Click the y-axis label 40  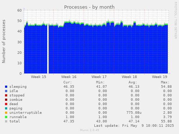(19, 31)
